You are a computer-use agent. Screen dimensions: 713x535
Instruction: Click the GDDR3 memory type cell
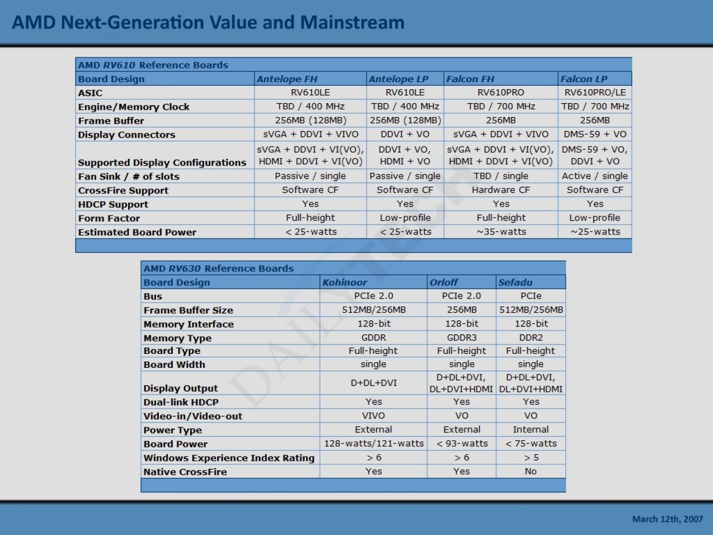click(x=461, y=338)
